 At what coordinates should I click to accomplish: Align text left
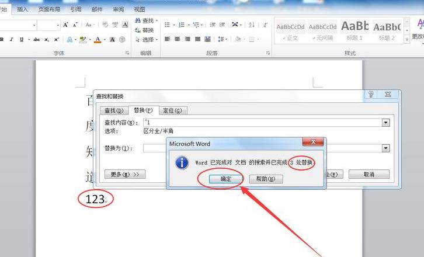[x=167, y=40]
